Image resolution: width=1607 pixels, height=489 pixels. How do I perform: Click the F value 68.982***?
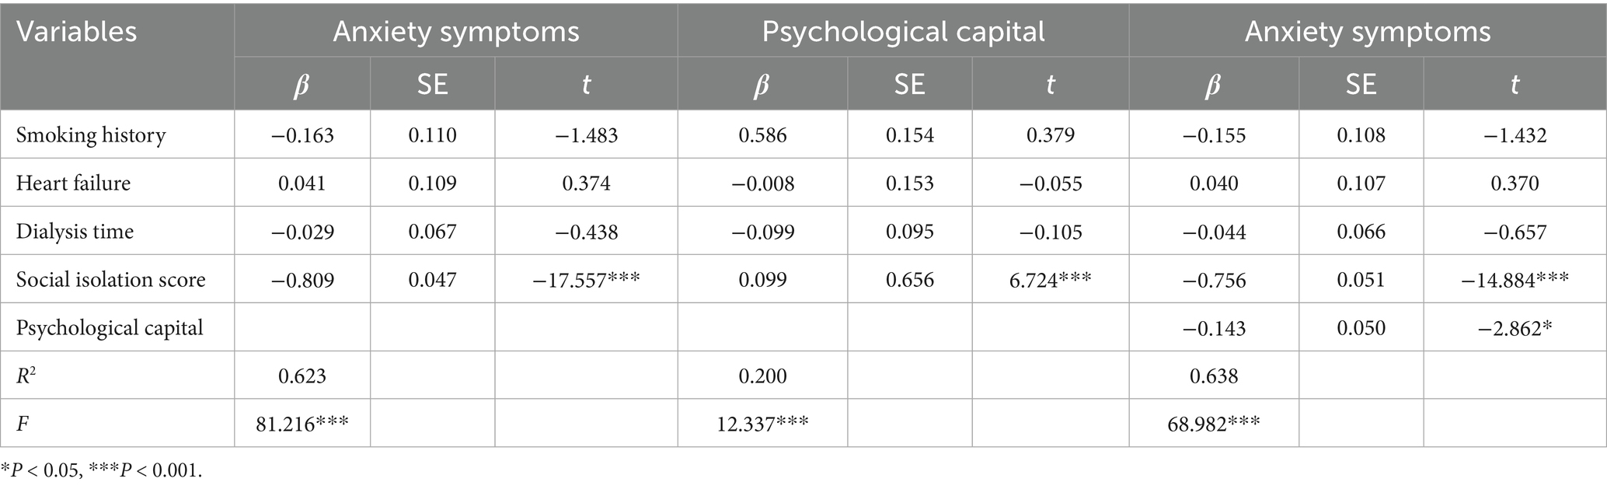point(1214,424)
